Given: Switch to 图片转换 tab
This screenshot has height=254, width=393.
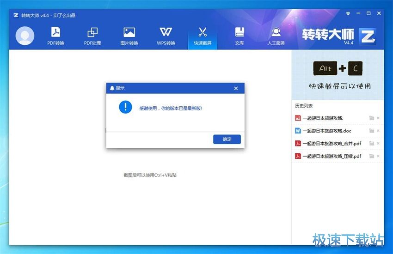Looking at the screenshot, I should click(129, 36).
